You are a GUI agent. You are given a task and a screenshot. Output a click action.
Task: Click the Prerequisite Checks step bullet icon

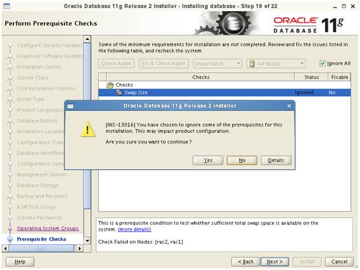(10, 239)
